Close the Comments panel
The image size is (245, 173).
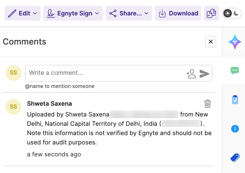click(x=211, y=42)
